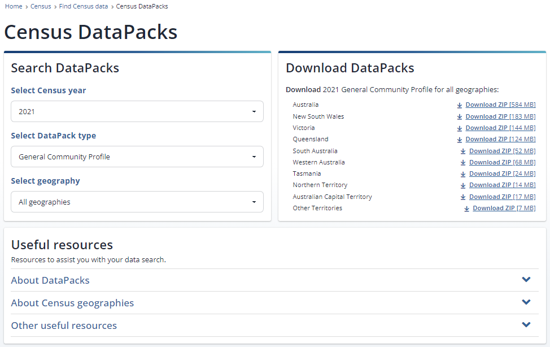Image resolution: width=550 pixels, height=347 pixels.
Task: Click the download arrow icon for Australia
Action: click(x=460, y=105)
